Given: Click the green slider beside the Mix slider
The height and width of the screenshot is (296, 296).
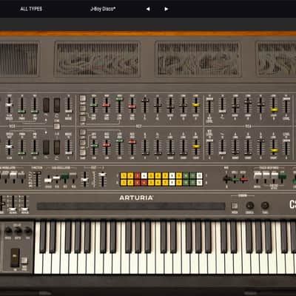Looking at the screenshot, I should click(x=235, y=179).
